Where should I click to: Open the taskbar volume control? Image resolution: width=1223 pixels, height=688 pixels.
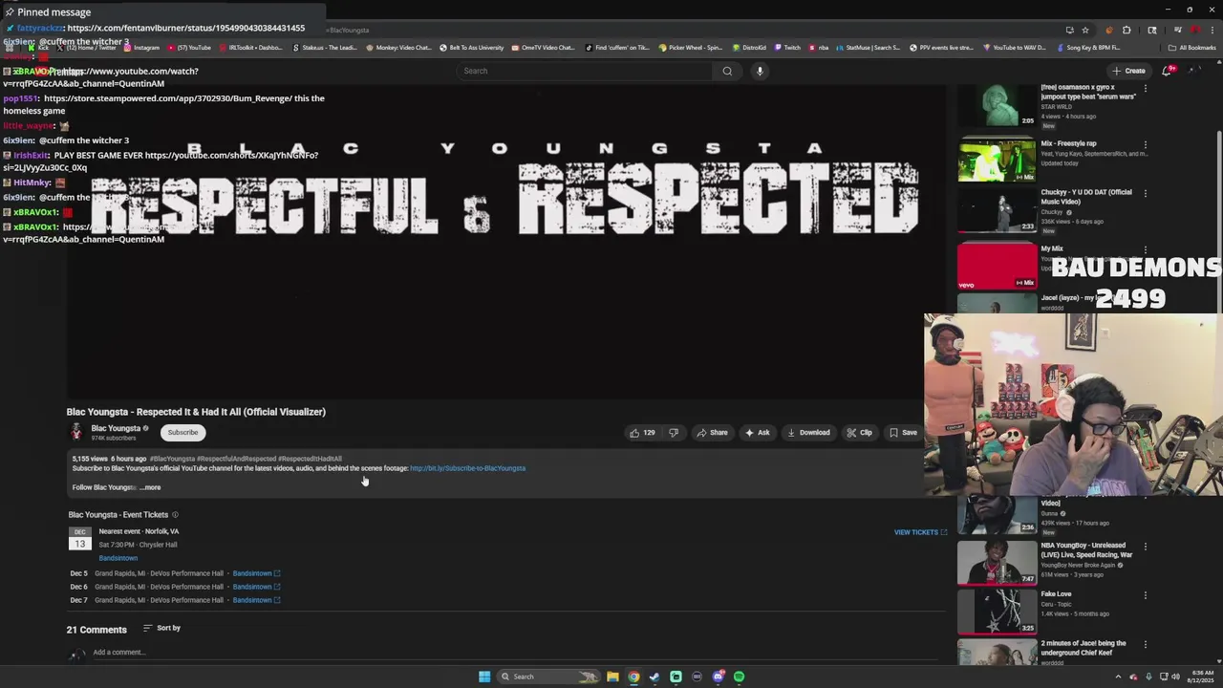pyautogui.click(x=1175, y=677)
